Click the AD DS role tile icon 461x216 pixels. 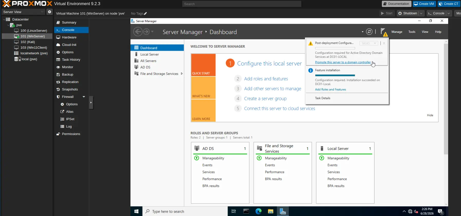(x=197, y=148)
